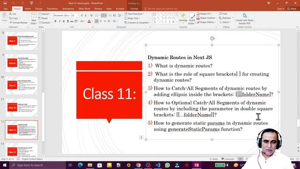Click the Reset slide button

pos(43,18)
